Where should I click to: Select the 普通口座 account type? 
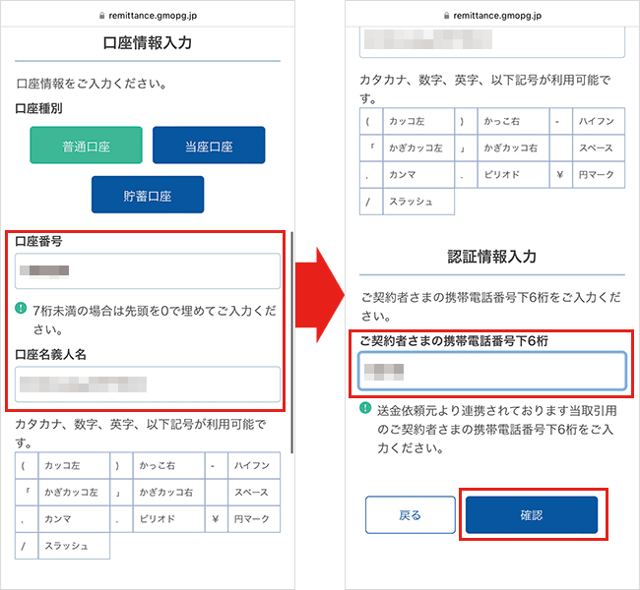coord(86,146)
